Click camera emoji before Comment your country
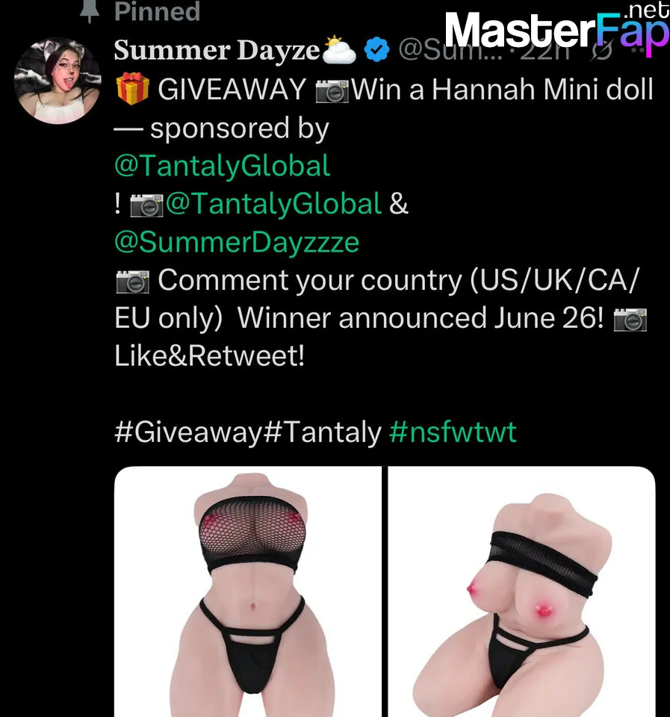670x717 pixels. coord(133,282)
